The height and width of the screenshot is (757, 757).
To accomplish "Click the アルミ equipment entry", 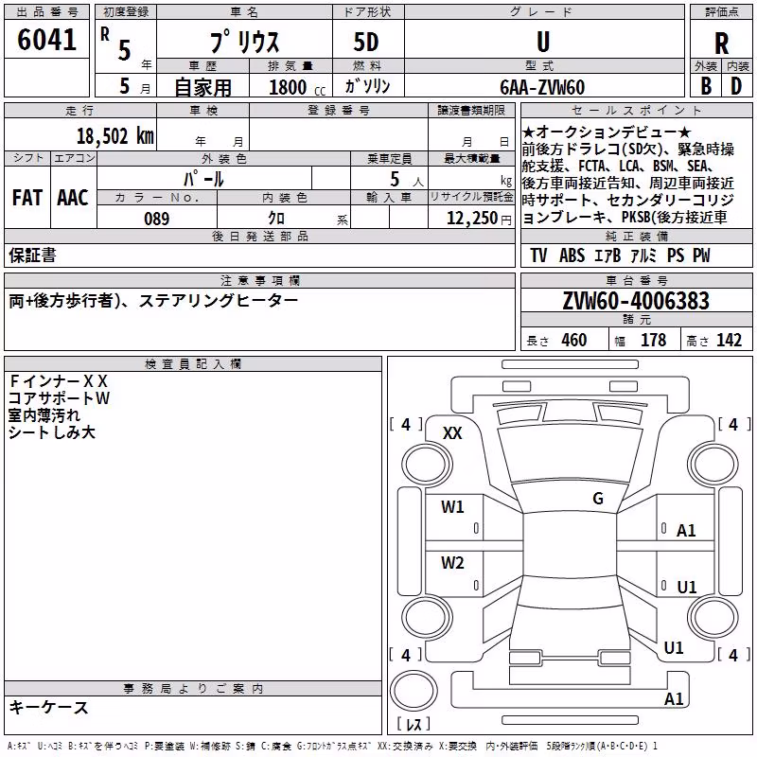I will (643, 255).
